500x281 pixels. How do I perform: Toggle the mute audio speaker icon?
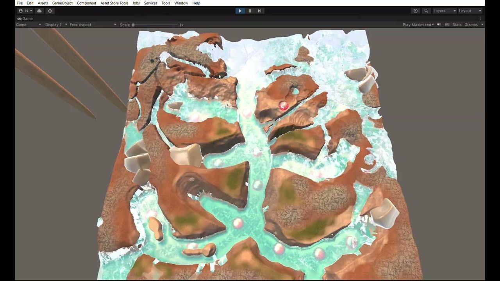pos(439,25)
